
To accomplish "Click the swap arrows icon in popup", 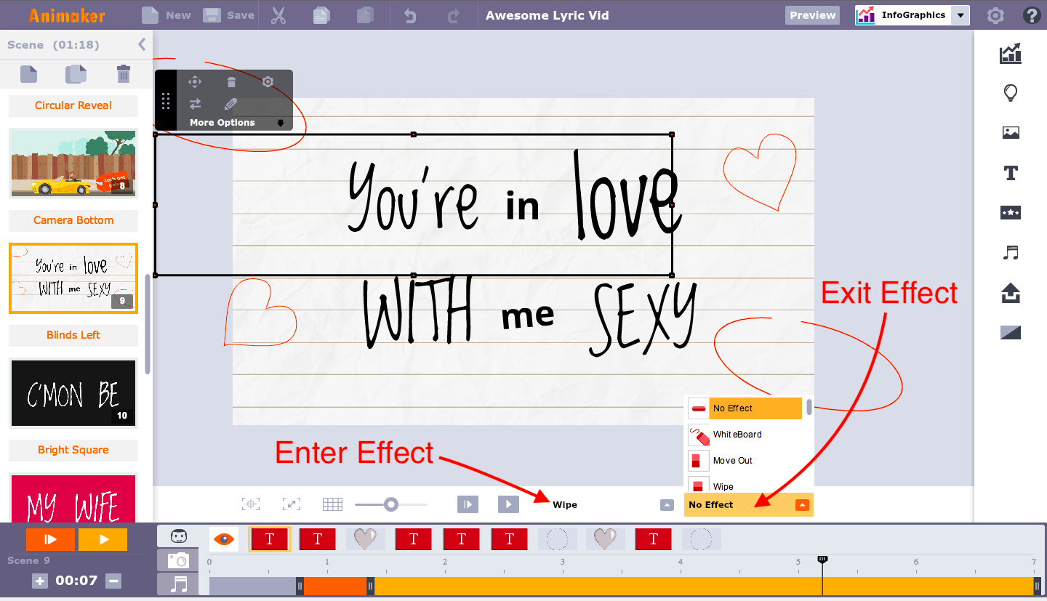I will click(x=195, y=104).
